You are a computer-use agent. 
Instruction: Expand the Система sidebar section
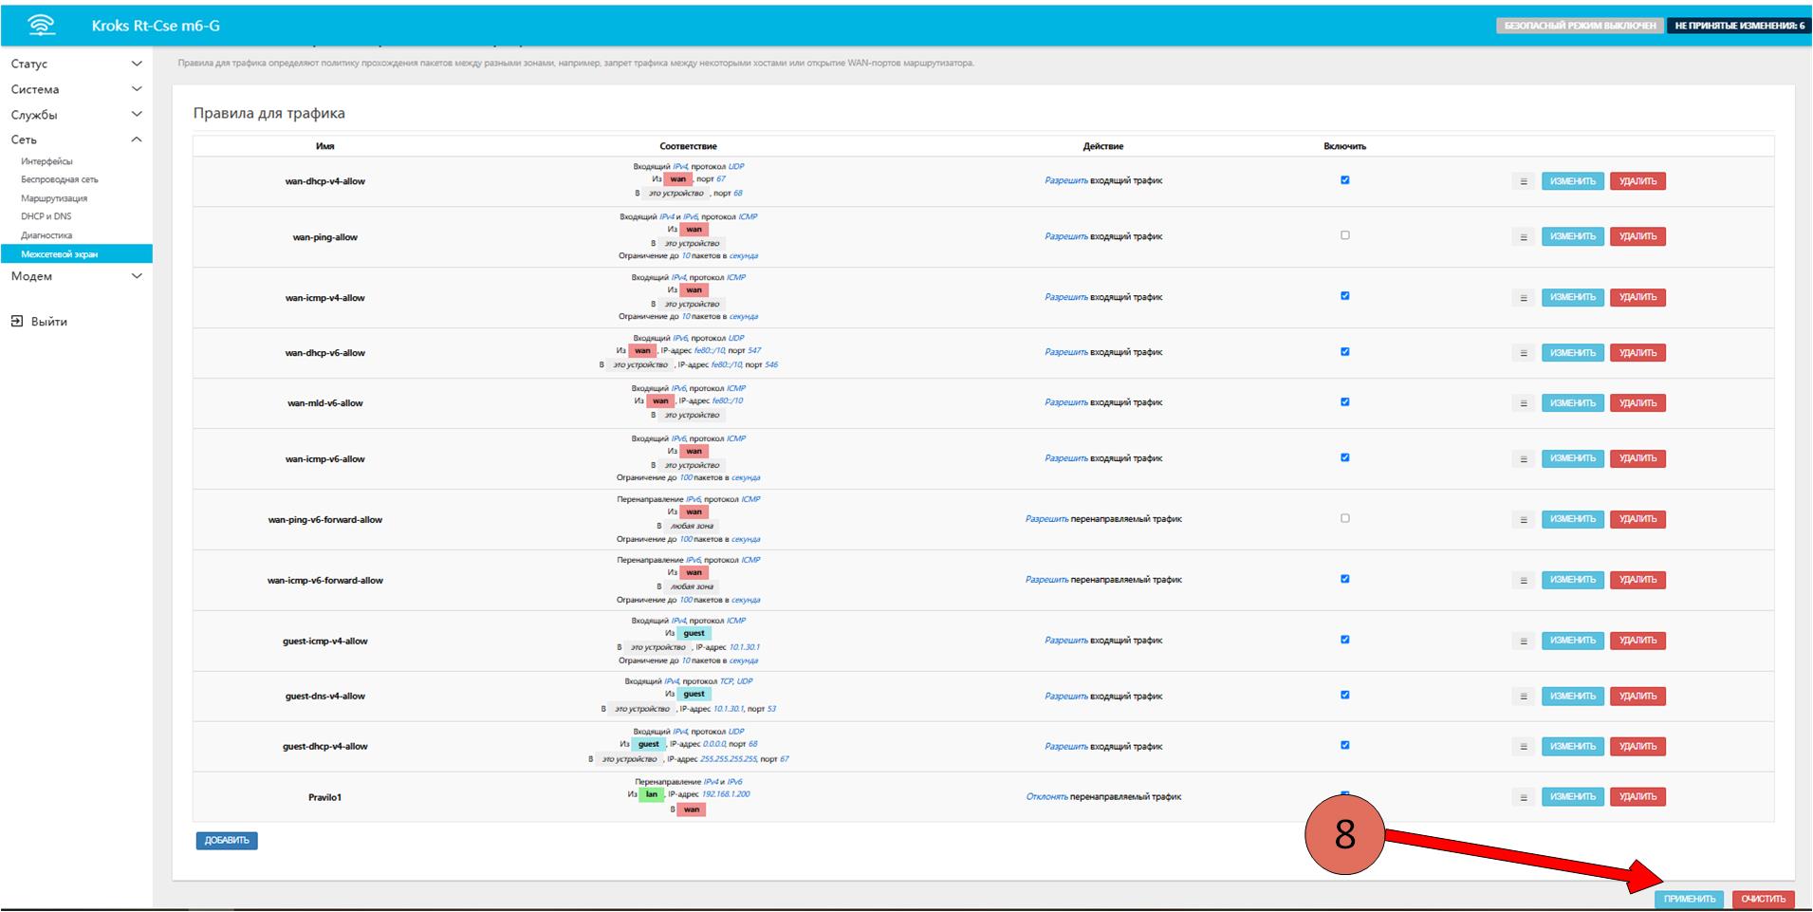click(x=76, y=89)
